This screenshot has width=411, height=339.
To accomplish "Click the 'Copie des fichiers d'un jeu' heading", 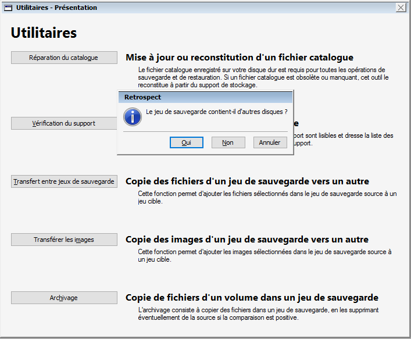I will [x=247, y=181].
